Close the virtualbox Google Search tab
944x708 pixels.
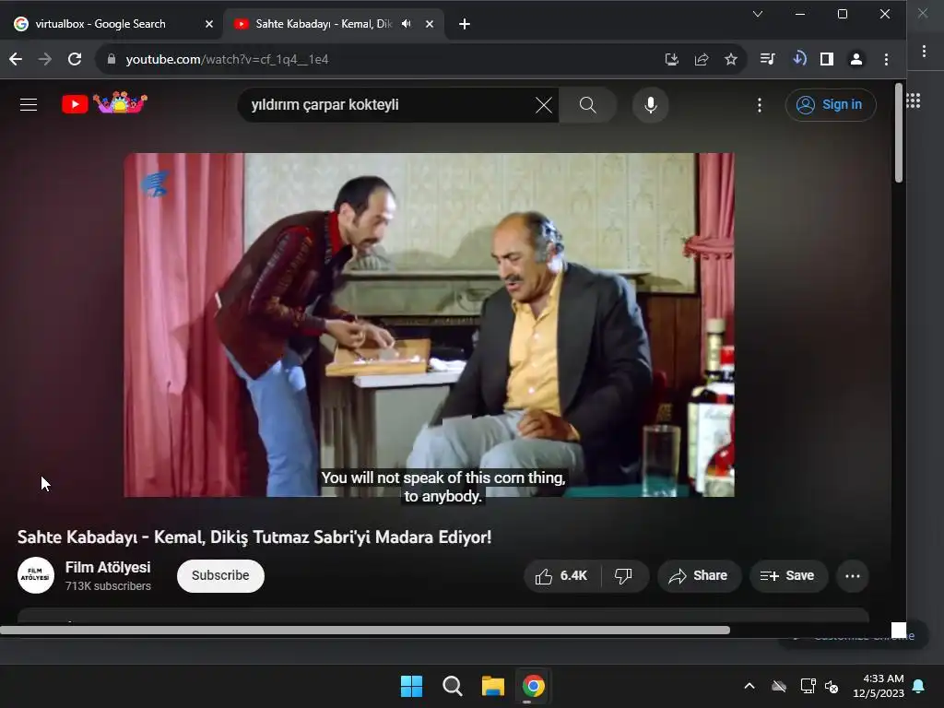209,24
